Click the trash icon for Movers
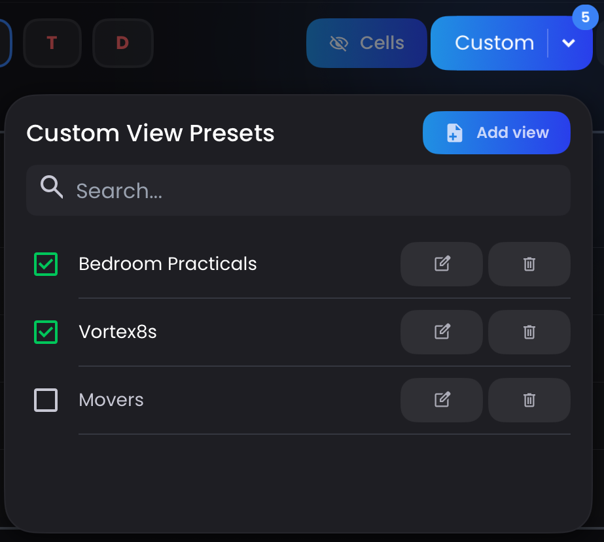The width and height of the screenshot is (604, 542). coord(529,400)
